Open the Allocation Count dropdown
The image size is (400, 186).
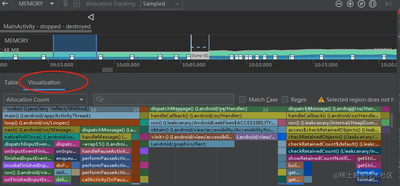45,99
